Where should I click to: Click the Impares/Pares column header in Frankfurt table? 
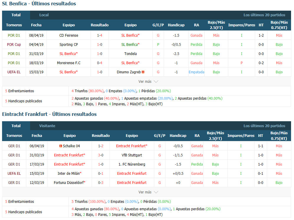tap(241, 135)
